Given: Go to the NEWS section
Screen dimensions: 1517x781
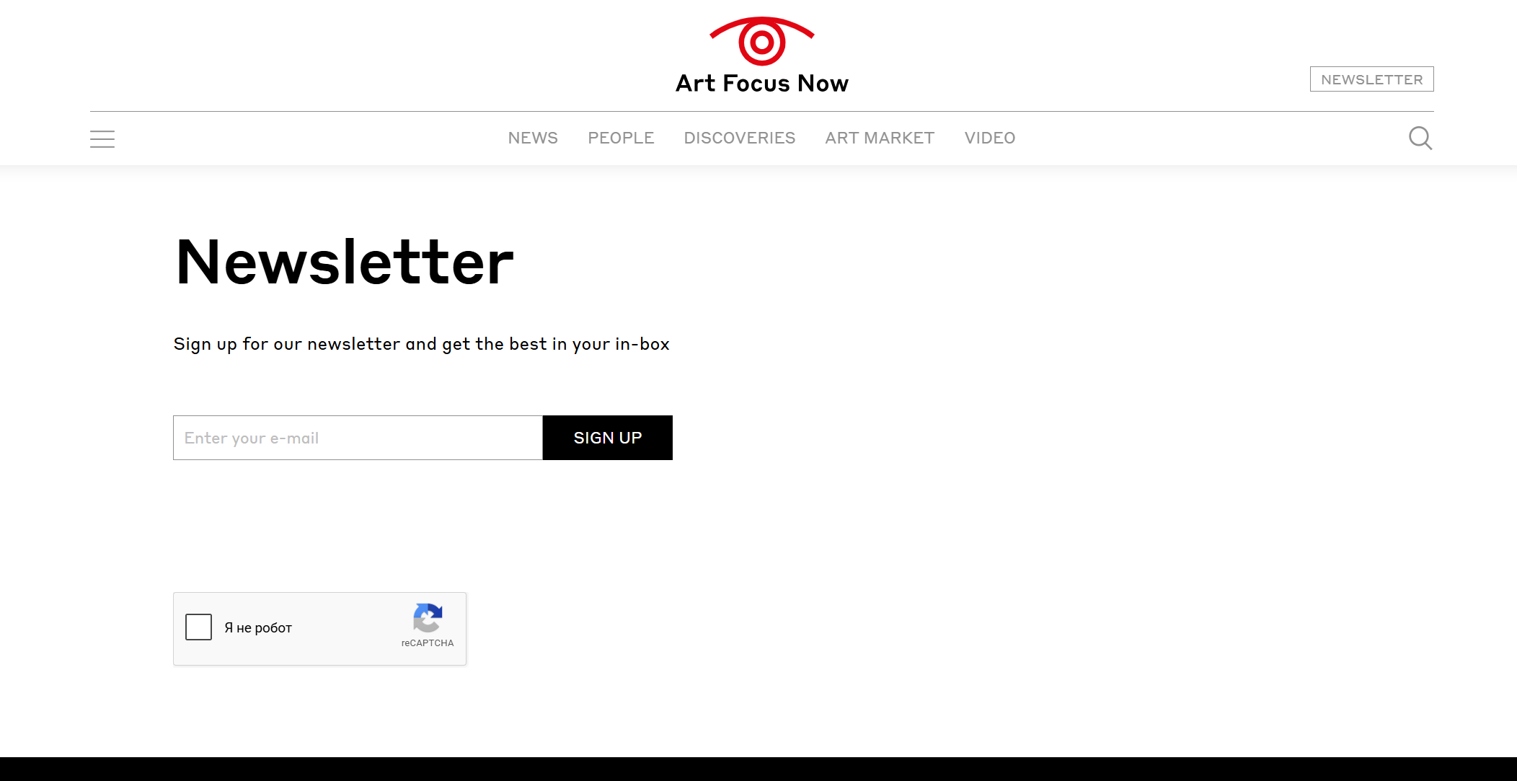Looking at the screenshot, I should click(533, 138).
